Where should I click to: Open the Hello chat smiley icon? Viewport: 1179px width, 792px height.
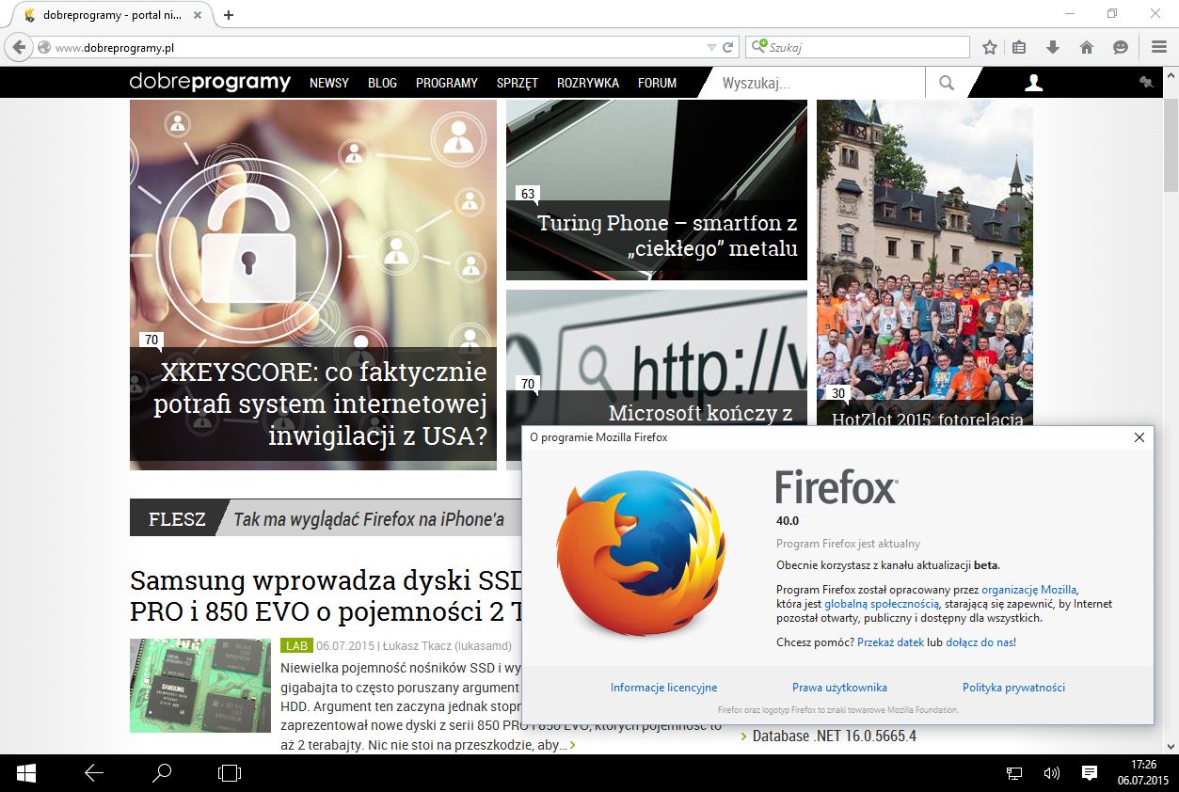(1121, 47)
